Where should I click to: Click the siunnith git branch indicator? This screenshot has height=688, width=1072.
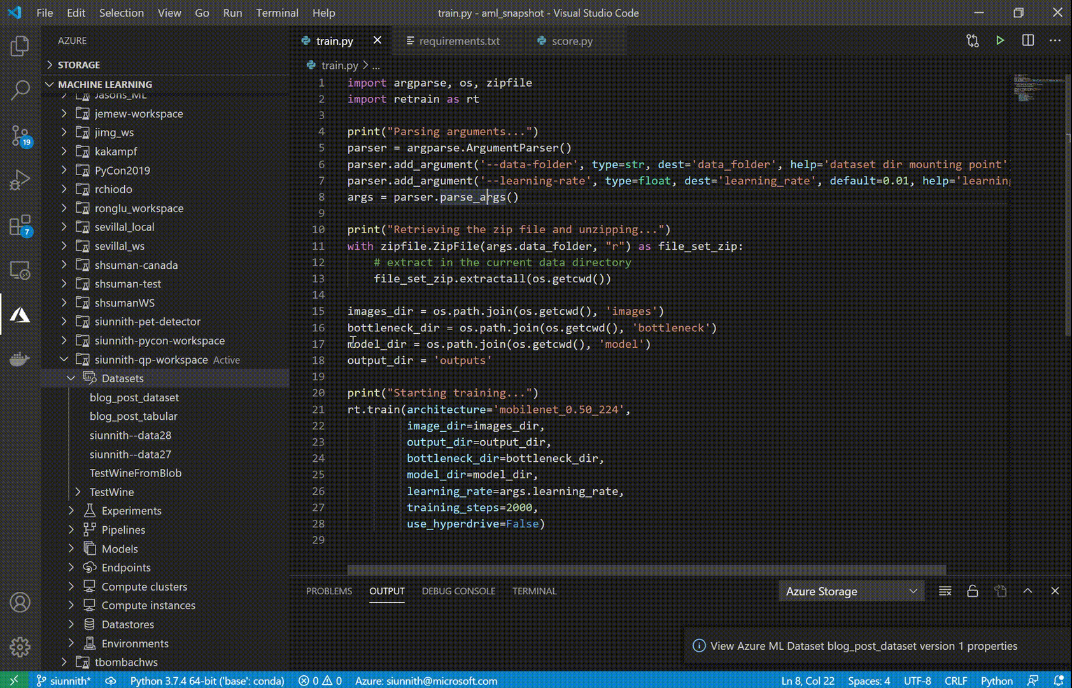point(64,680)
